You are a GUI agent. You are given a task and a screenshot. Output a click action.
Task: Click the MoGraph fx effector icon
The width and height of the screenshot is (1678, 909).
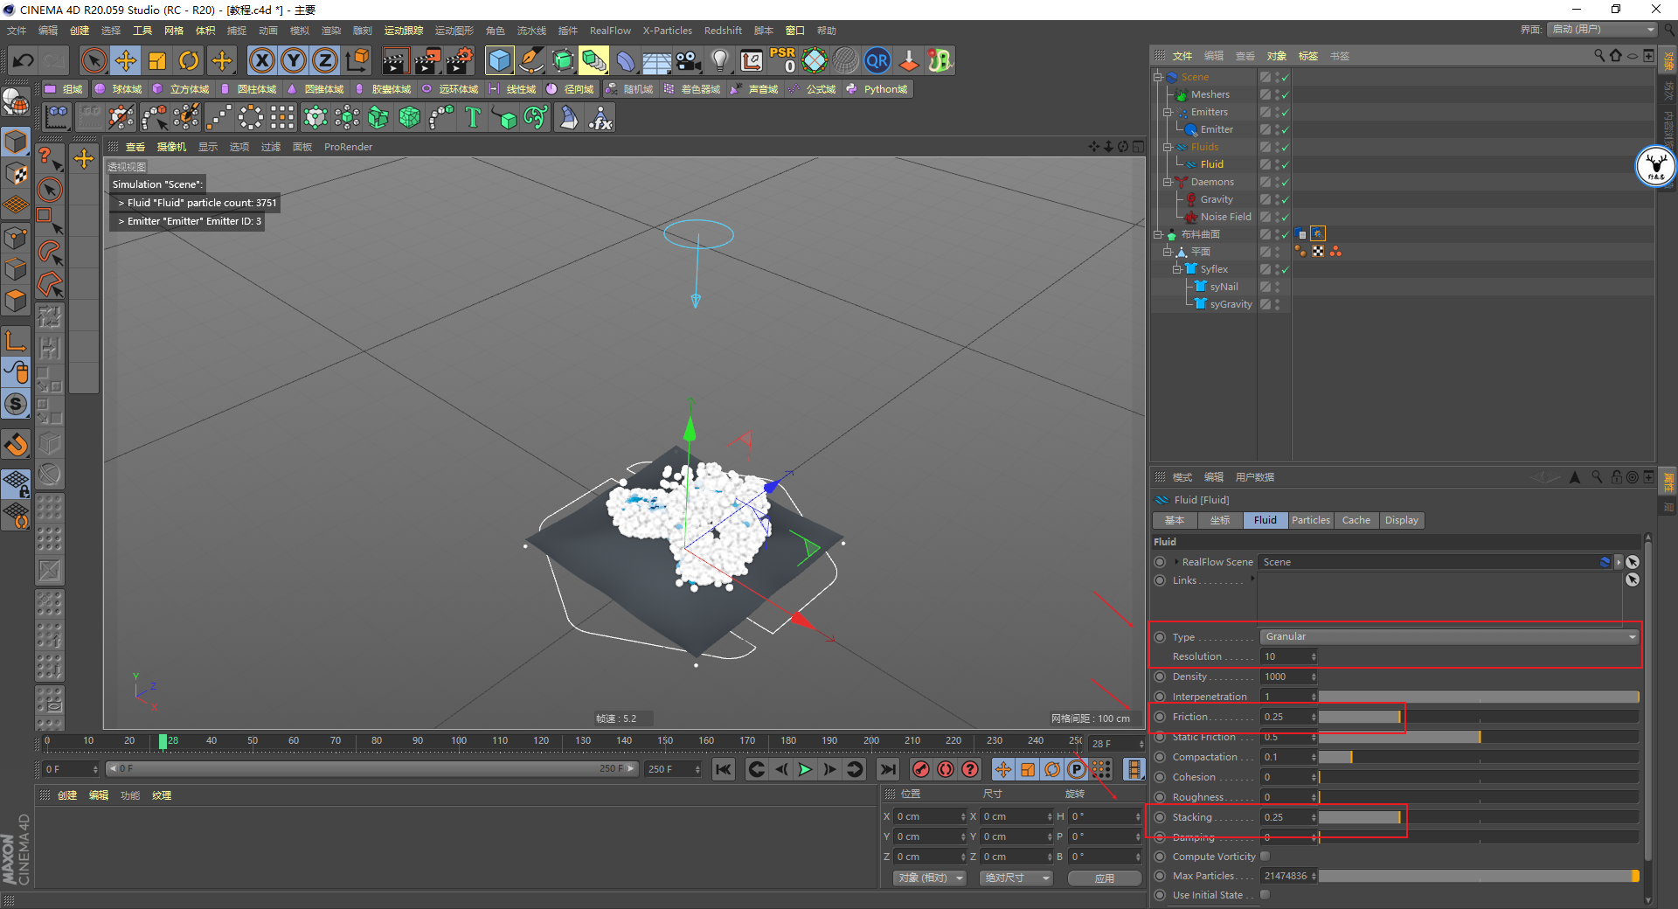600,117
